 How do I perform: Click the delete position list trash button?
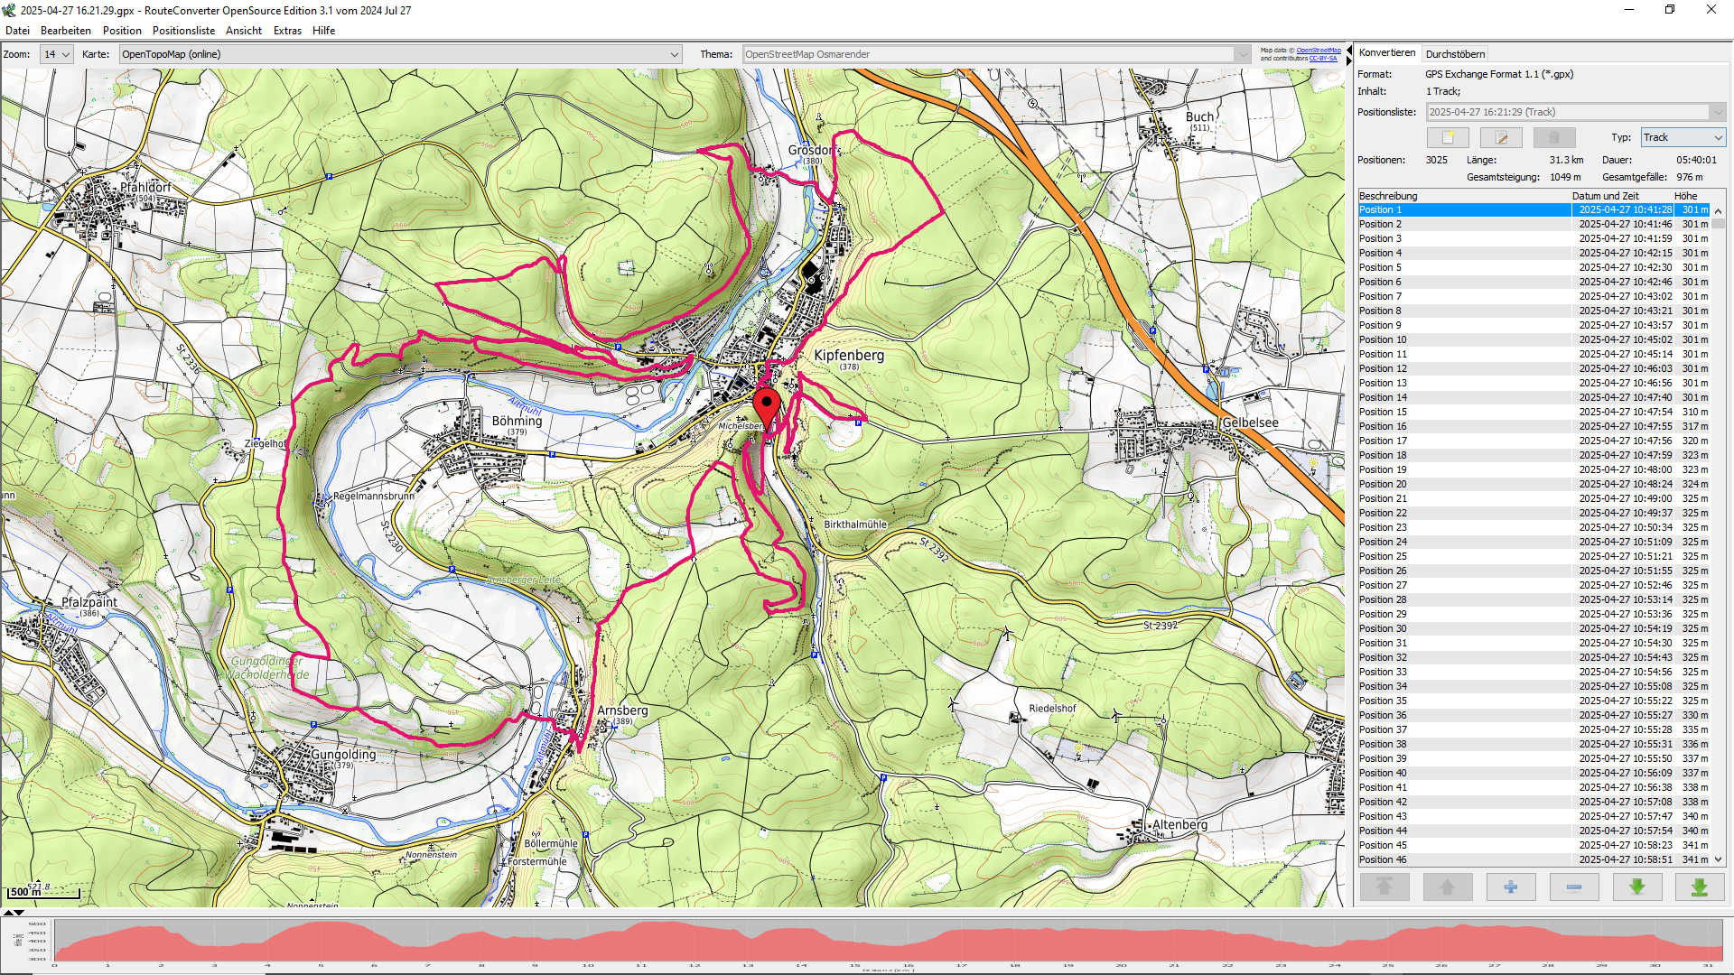point(1554,137)
